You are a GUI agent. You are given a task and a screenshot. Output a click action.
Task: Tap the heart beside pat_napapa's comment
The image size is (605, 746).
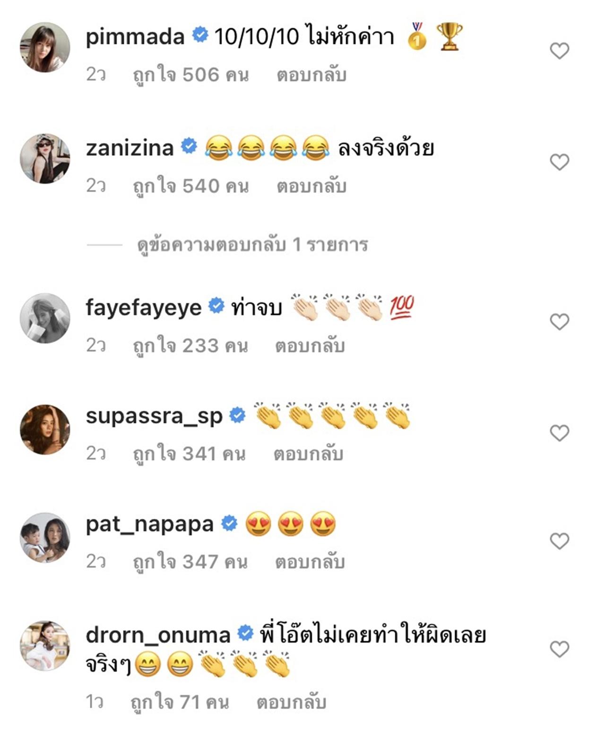pyautogui.click(x=559, y=540)
